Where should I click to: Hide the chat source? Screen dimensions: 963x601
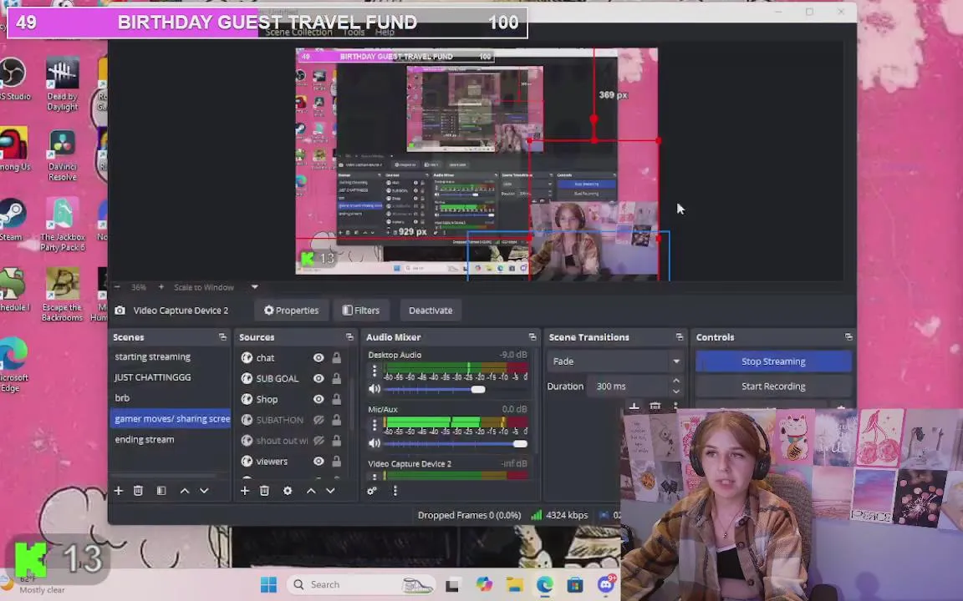(x=318, y=357)
